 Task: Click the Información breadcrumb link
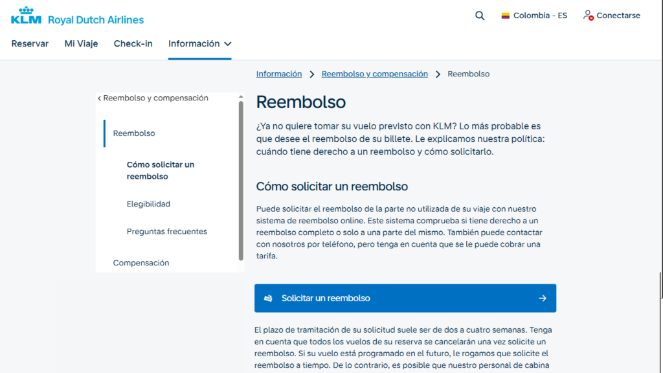click(279, 74)
